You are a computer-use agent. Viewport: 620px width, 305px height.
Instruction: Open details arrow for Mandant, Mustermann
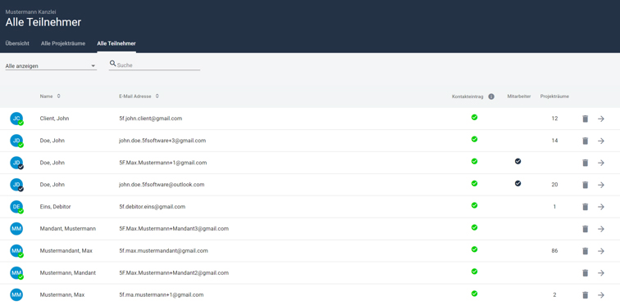[x=601, y=229]
